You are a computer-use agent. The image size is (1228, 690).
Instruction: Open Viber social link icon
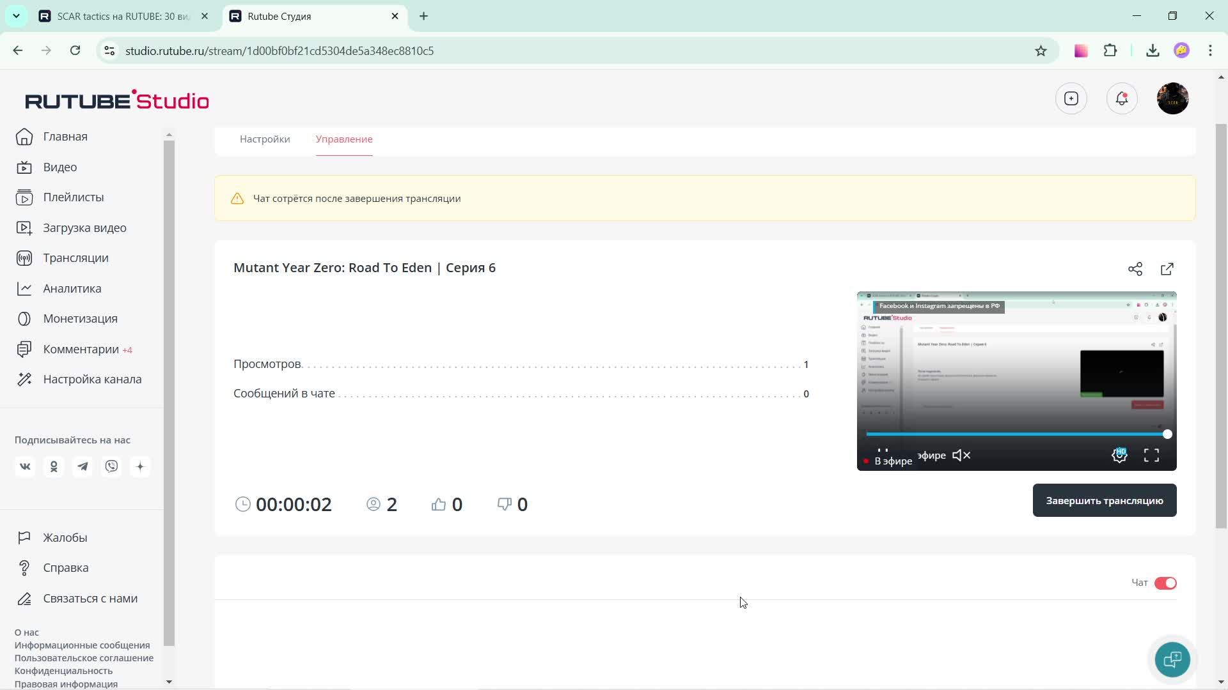tap(111, 467)
